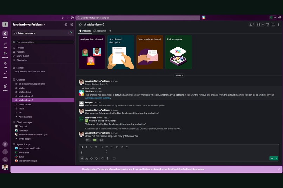Toggle bold formatting
This screenshot has width=283, height=188.
click(82, 147)
